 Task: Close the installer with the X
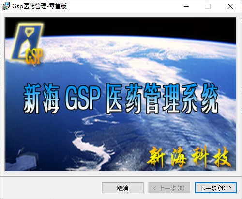(x=230, y=6)
